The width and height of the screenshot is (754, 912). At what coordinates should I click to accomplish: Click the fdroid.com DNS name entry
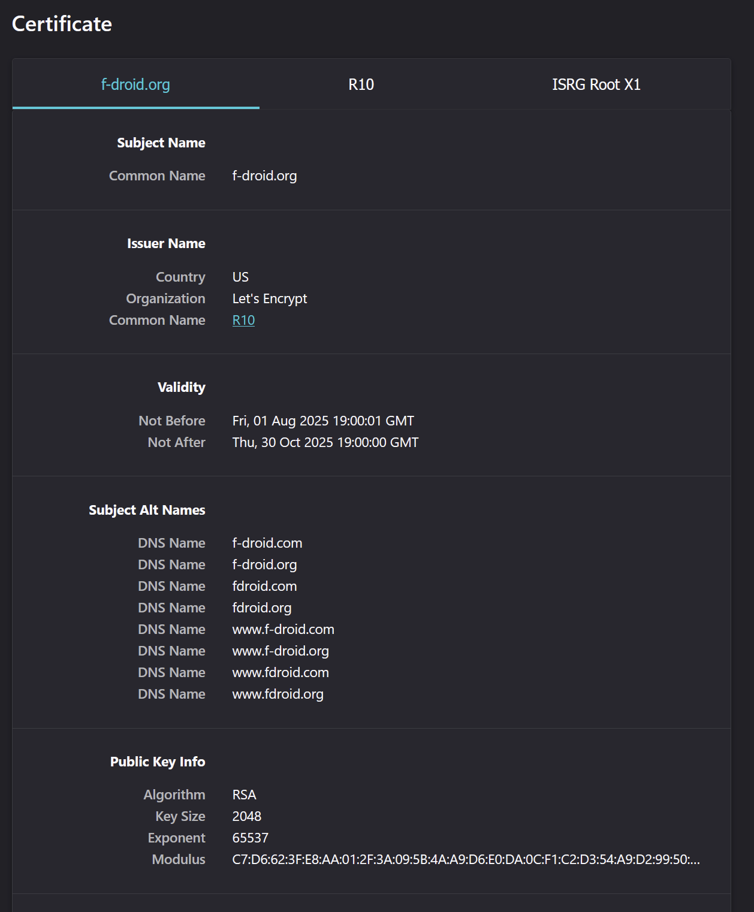(x=264, y=586)
